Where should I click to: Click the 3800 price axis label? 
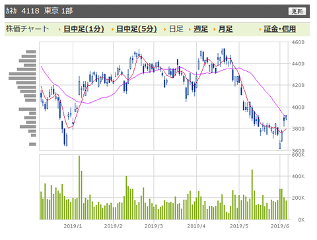tap(298, 129)
